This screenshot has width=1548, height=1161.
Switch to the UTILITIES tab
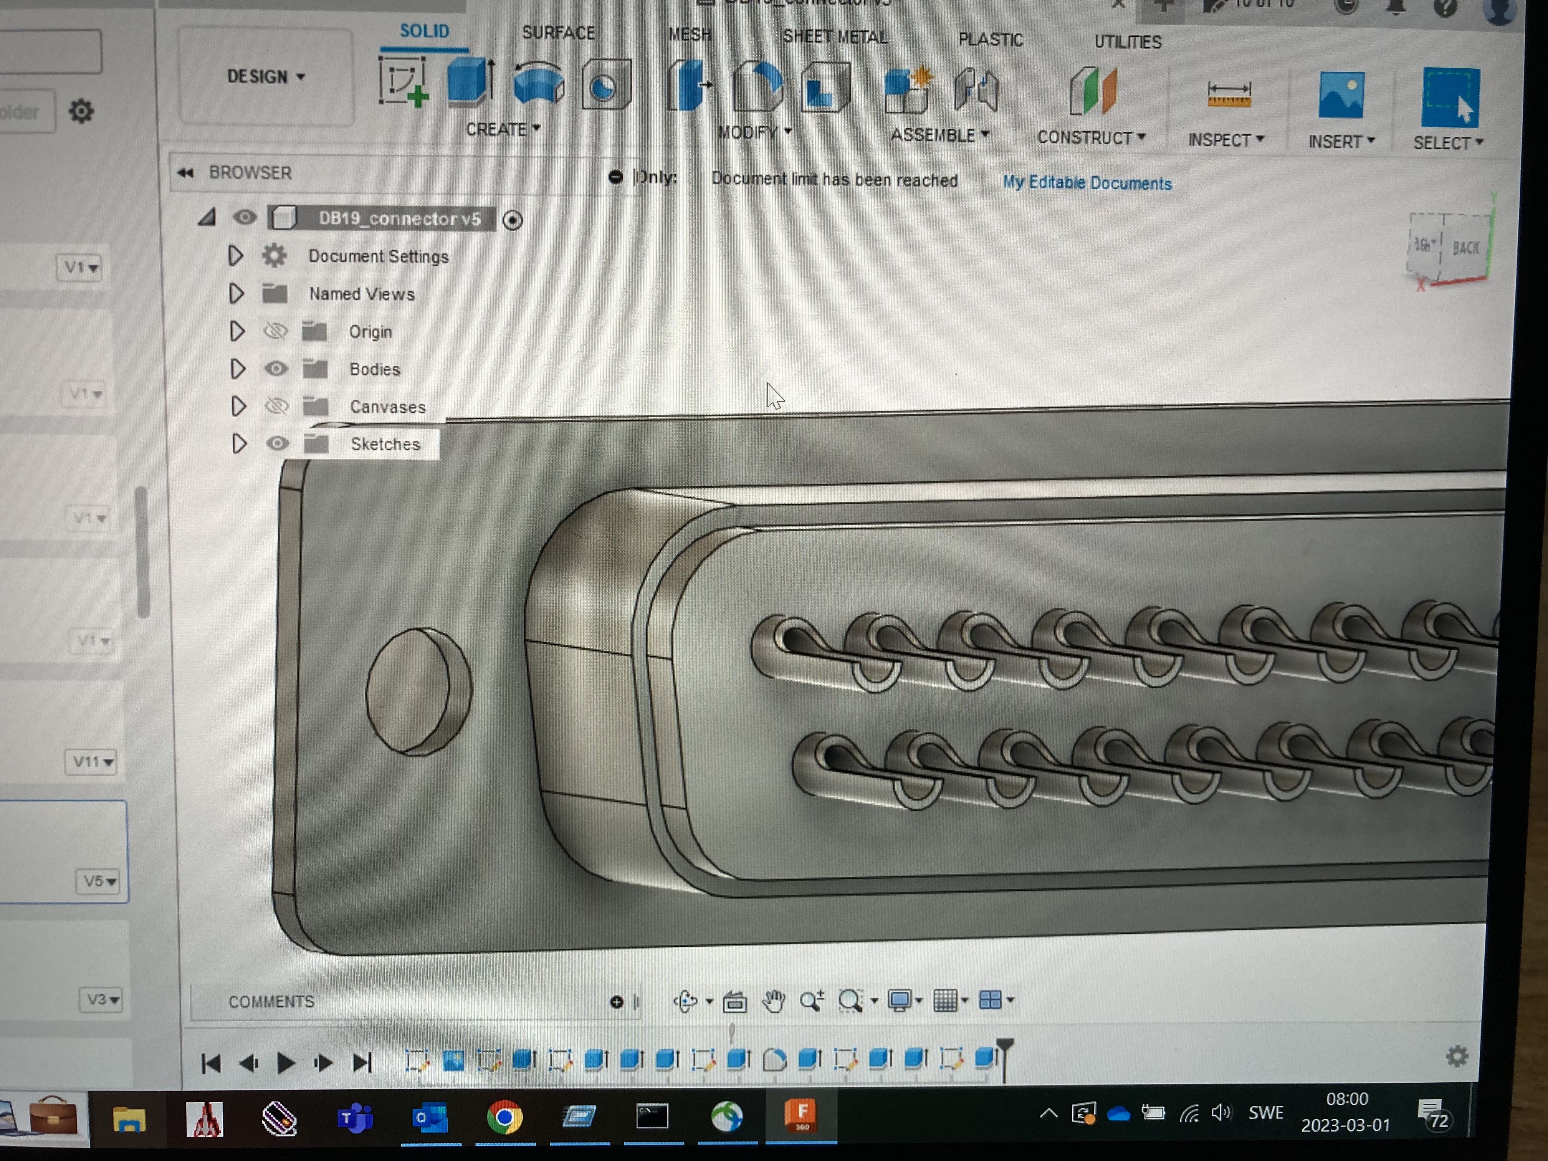(x=1128, y=42)
